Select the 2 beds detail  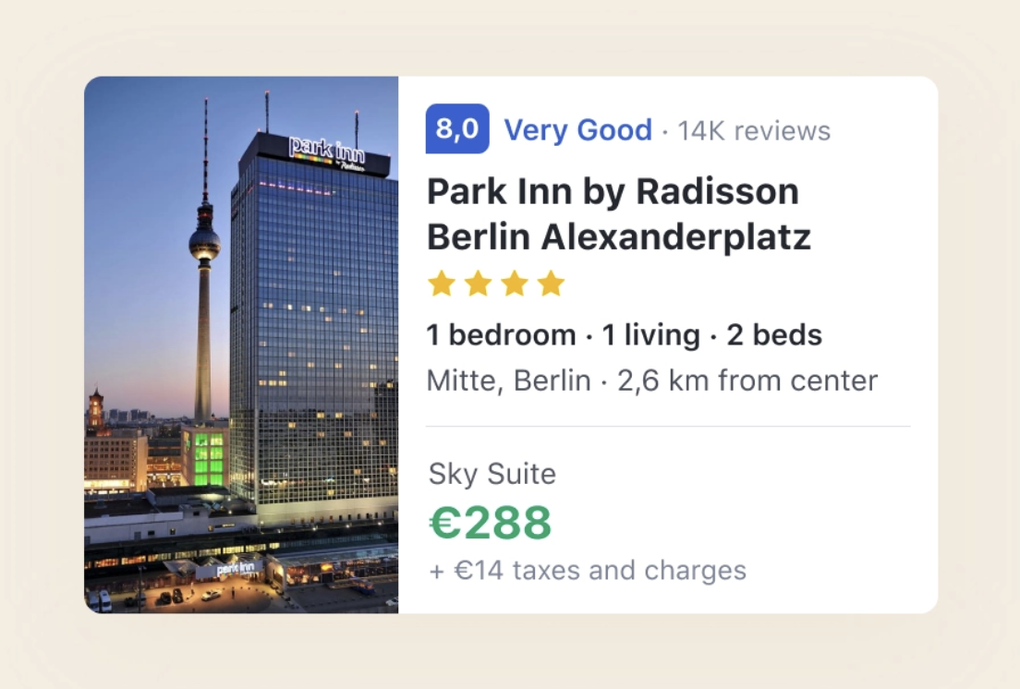(x=774, y=335)
